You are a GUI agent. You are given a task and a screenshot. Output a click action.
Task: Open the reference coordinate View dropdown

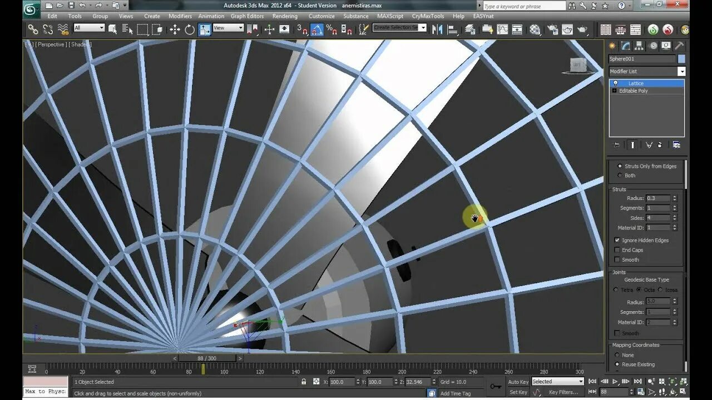(229, 28)
